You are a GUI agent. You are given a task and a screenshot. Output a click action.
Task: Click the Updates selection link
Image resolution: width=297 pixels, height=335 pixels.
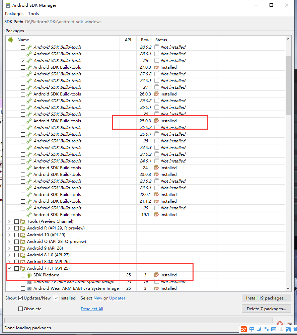117,298
